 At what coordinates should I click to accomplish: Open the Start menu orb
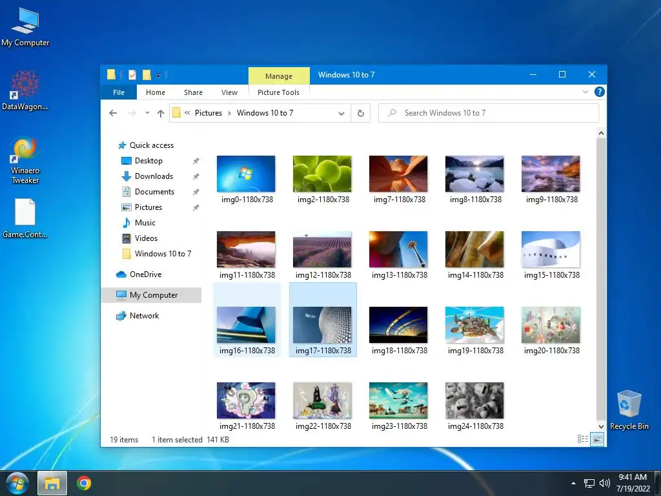17,483
